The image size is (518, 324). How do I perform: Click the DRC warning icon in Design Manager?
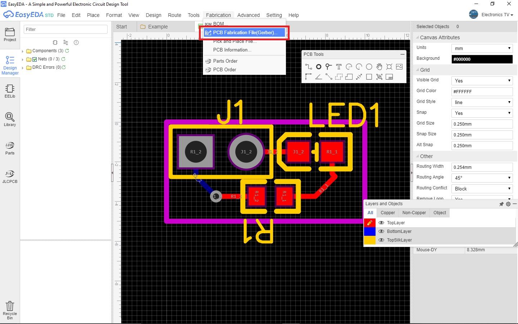click(76, 42)
